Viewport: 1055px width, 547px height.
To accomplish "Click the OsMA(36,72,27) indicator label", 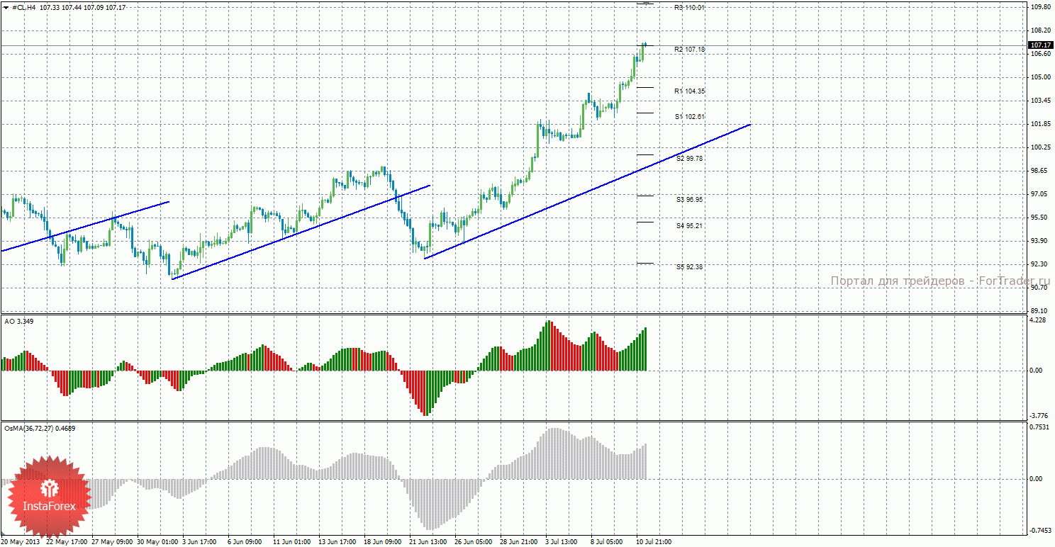I will (x=40, y=428).
